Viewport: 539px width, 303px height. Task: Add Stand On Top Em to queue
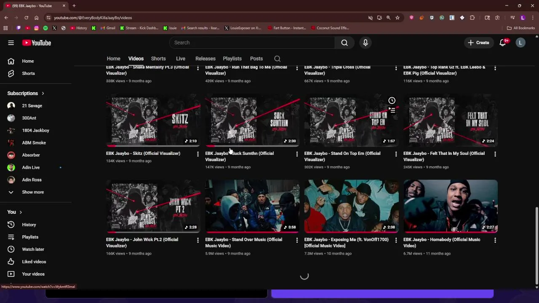click(x=392, y=110)
